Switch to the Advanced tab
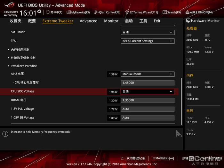 [x=89, y=21]
